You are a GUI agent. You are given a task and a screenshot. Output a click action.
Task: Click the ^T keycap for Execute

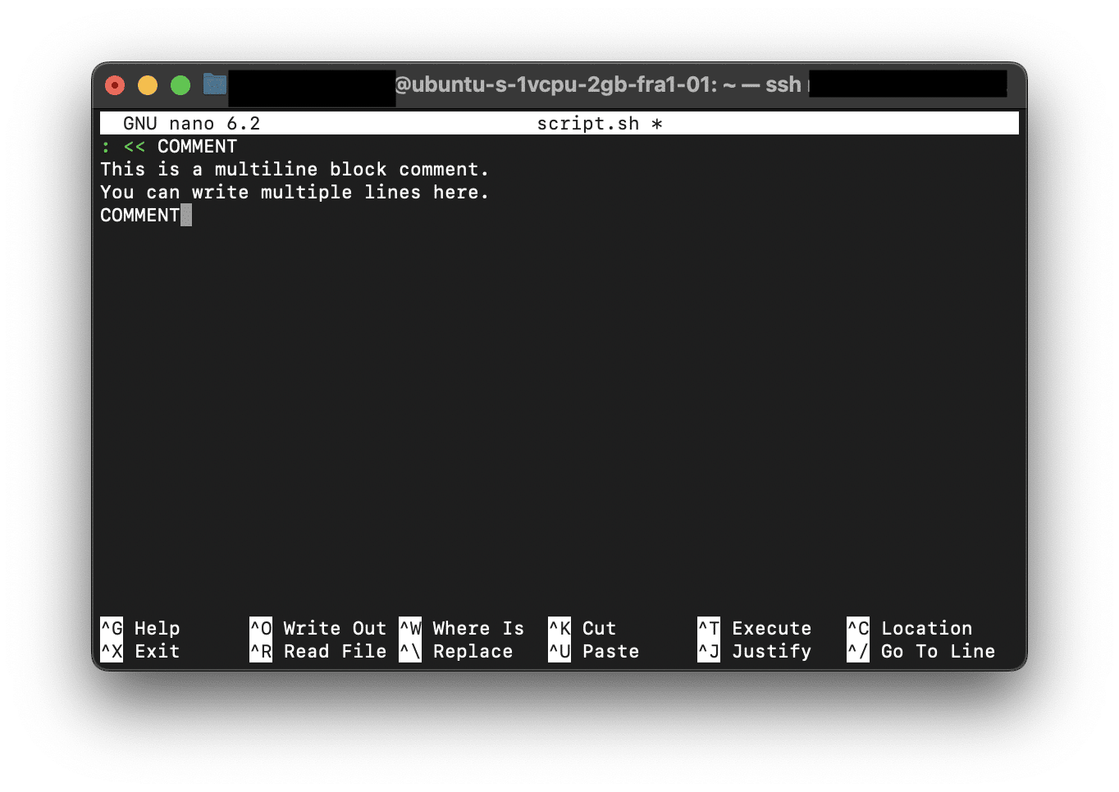coord(707,628)
